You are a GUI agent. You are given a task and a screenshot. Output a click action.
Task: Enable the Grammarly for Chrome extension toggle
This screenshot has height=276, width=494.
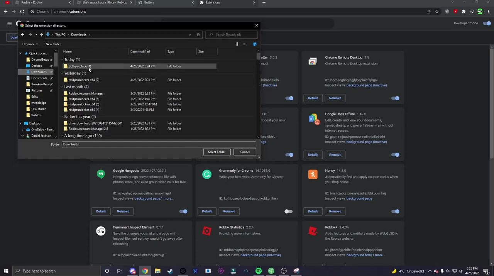pyautogui.click(x=288, y=212)
